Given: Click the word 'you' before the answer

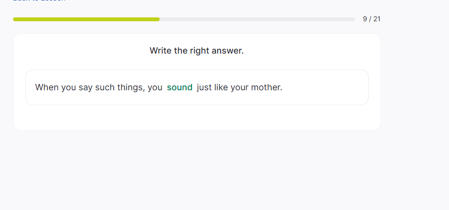Looking at the screenshot, I should [x=155, y=87].
